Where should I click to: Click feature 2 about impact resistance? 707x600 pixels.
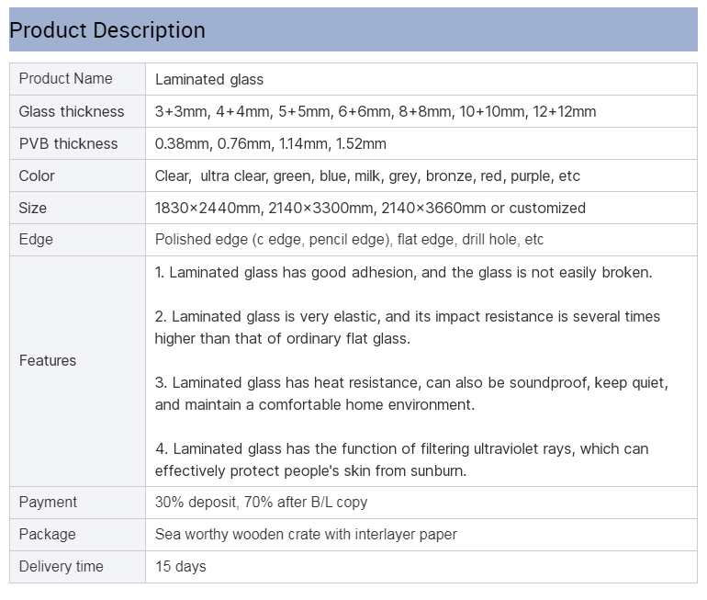(407, 327)
